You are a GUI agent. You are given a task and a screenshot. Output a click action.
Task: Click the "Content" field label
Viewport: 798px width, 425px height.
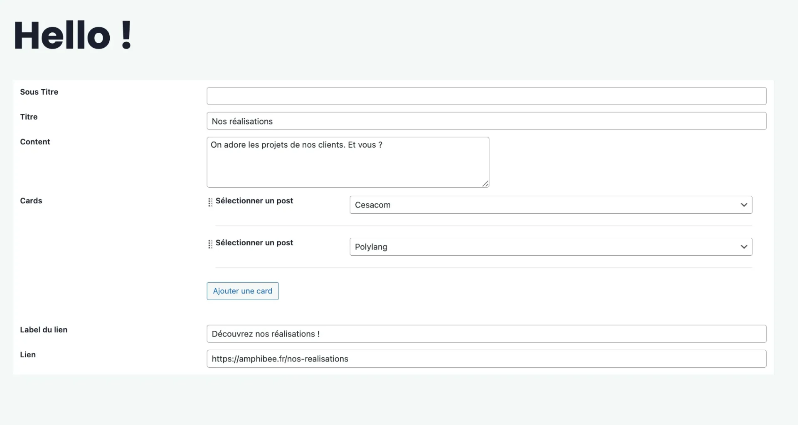pyautogui.click(x=35, y=142)
